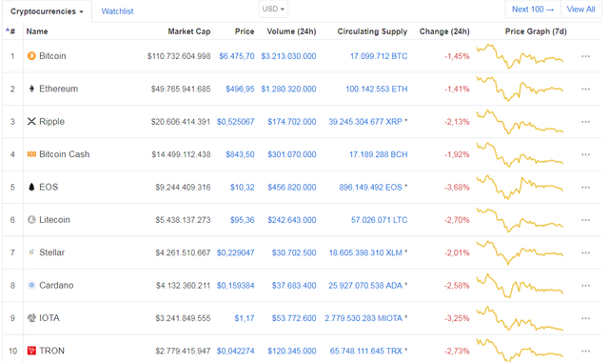Open the USD currency selector dropdown
The image size is (609, 362).
[273, 9]
